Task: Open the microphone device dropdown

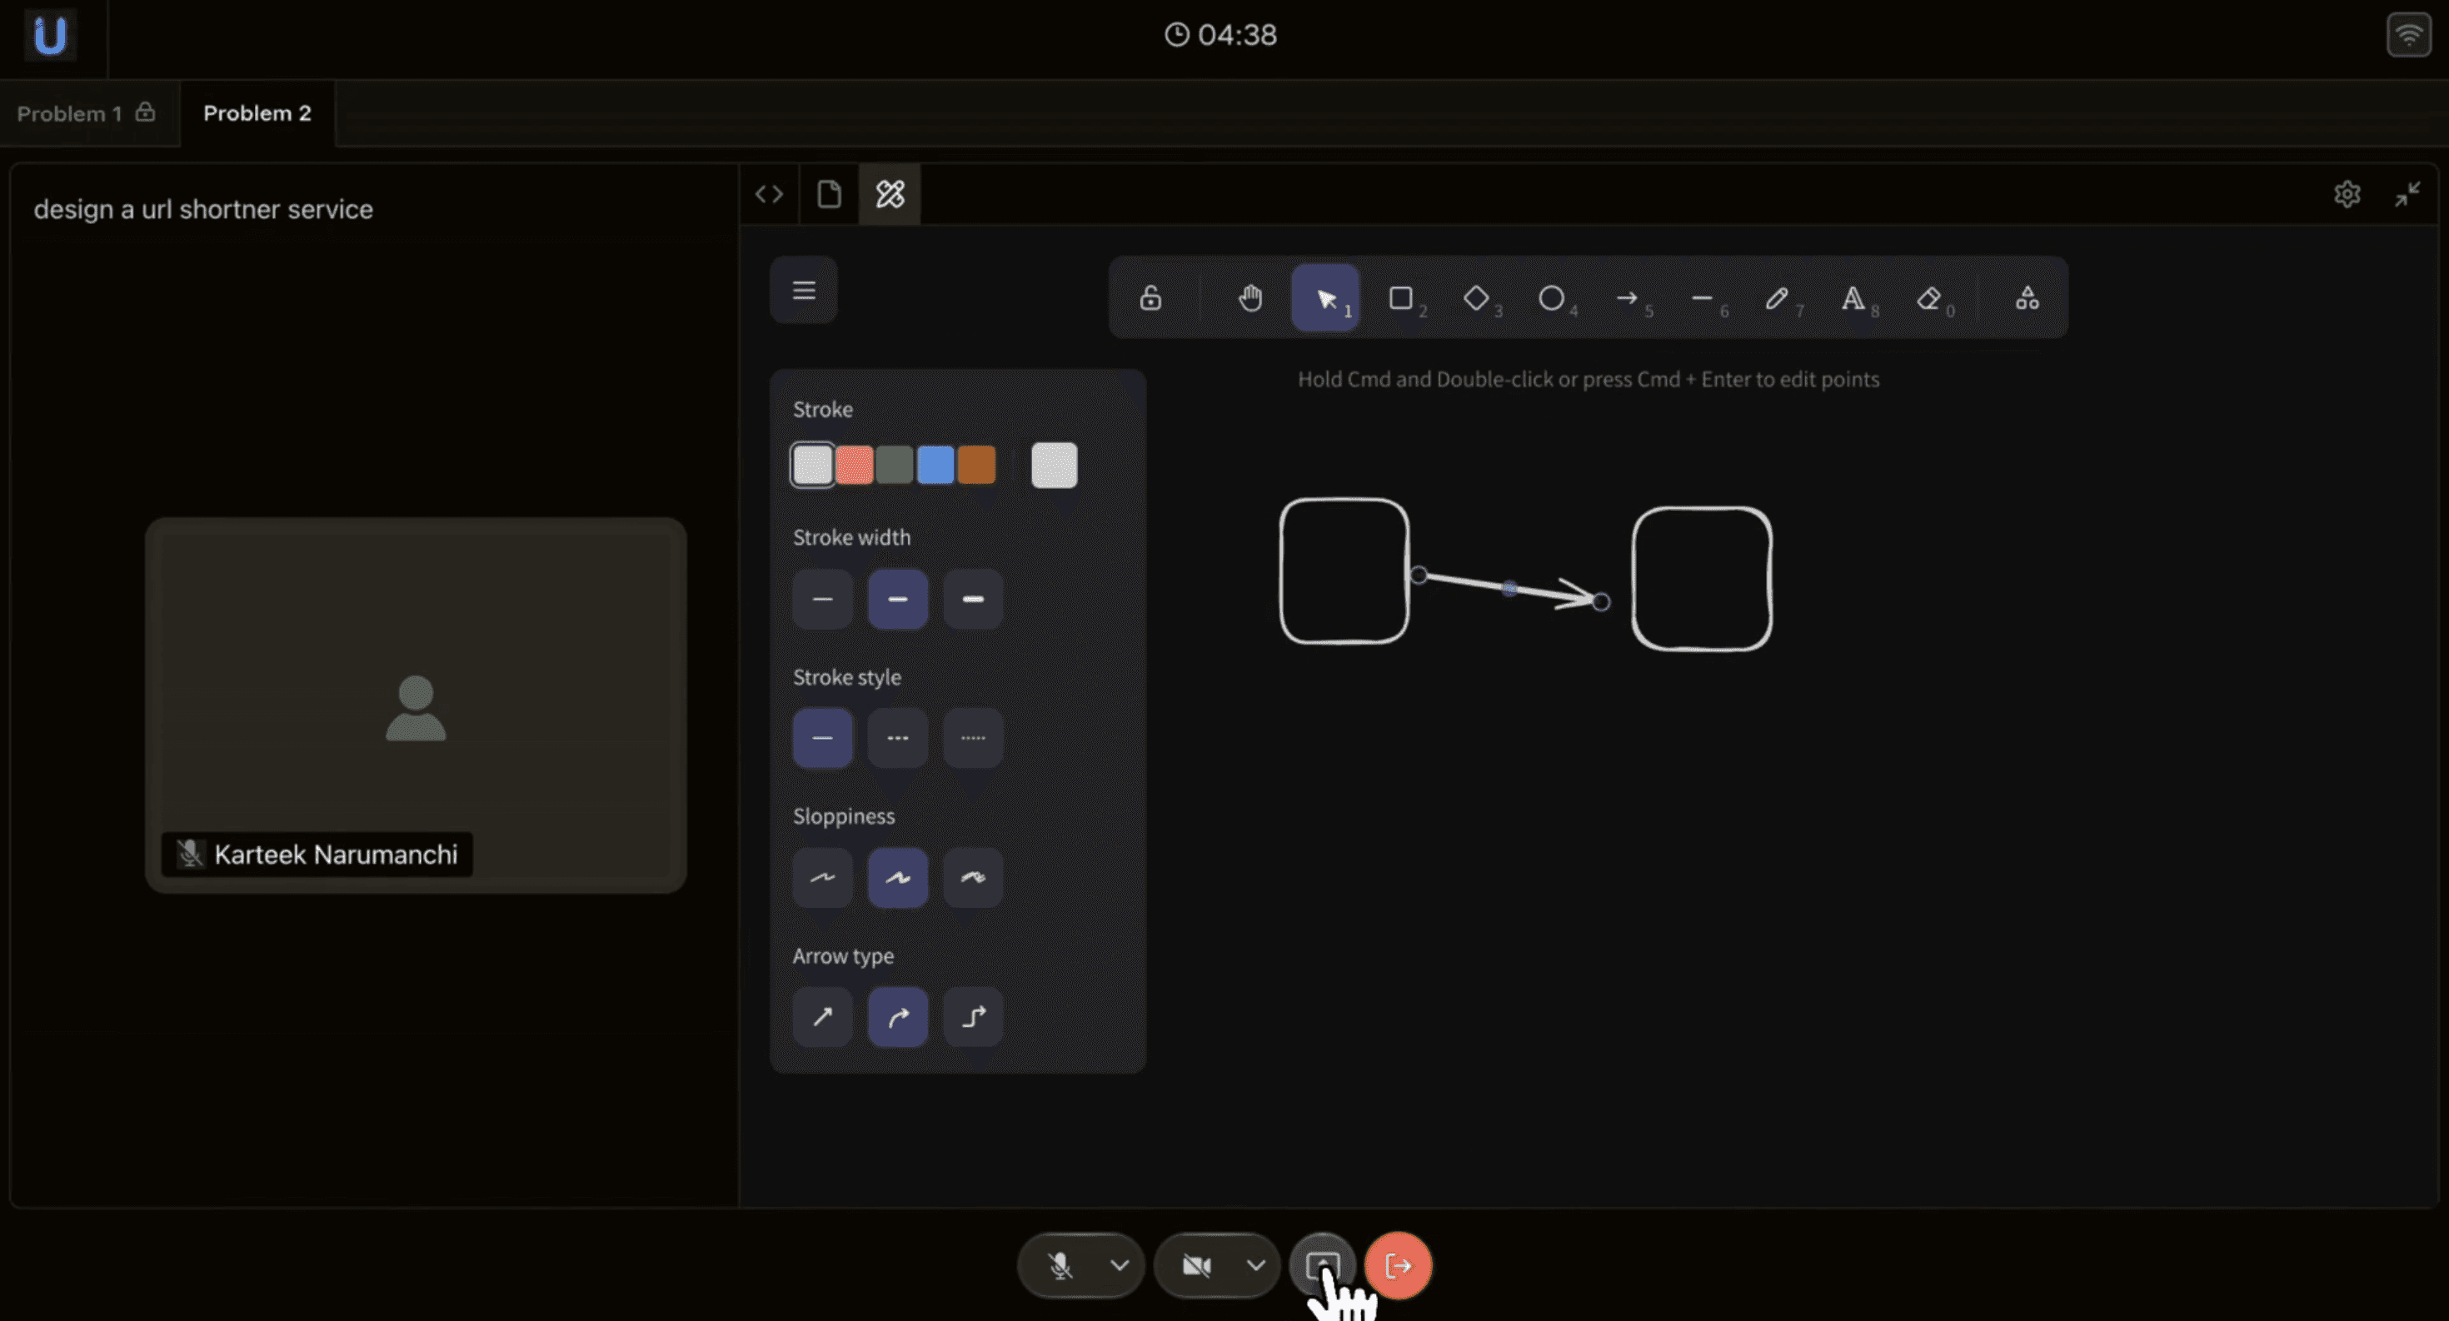Action: 1118,1265
